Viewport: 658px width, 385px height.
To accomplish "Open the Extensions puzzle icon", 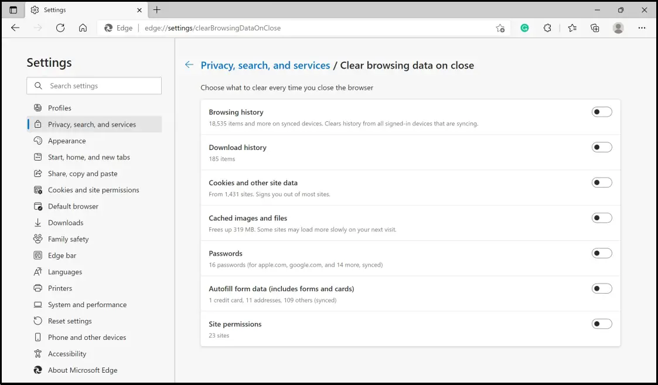I will click(x=547, y=28).
